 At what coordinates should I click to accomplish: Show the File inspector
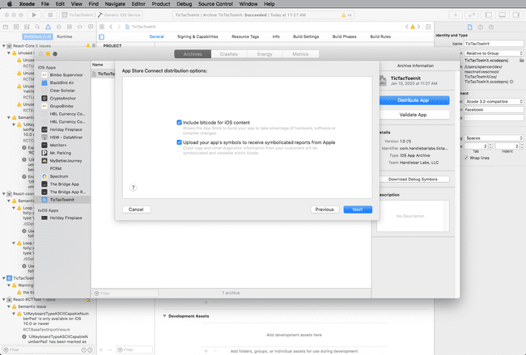point(469,27)
